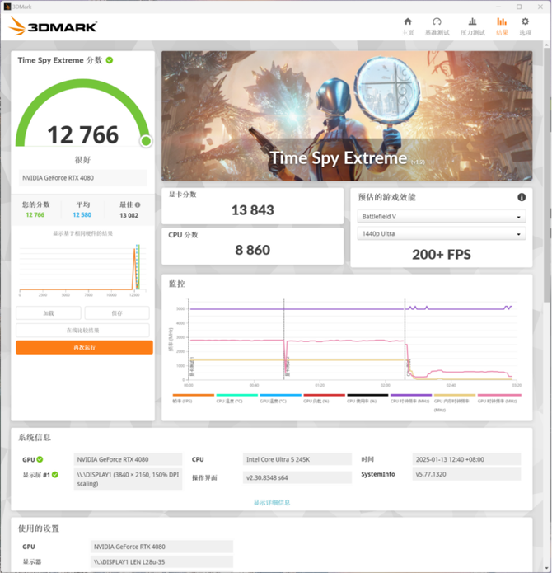Toggle the GPU 温度 blue legend series
Viewport: 552px width, 573px height.
280,398
